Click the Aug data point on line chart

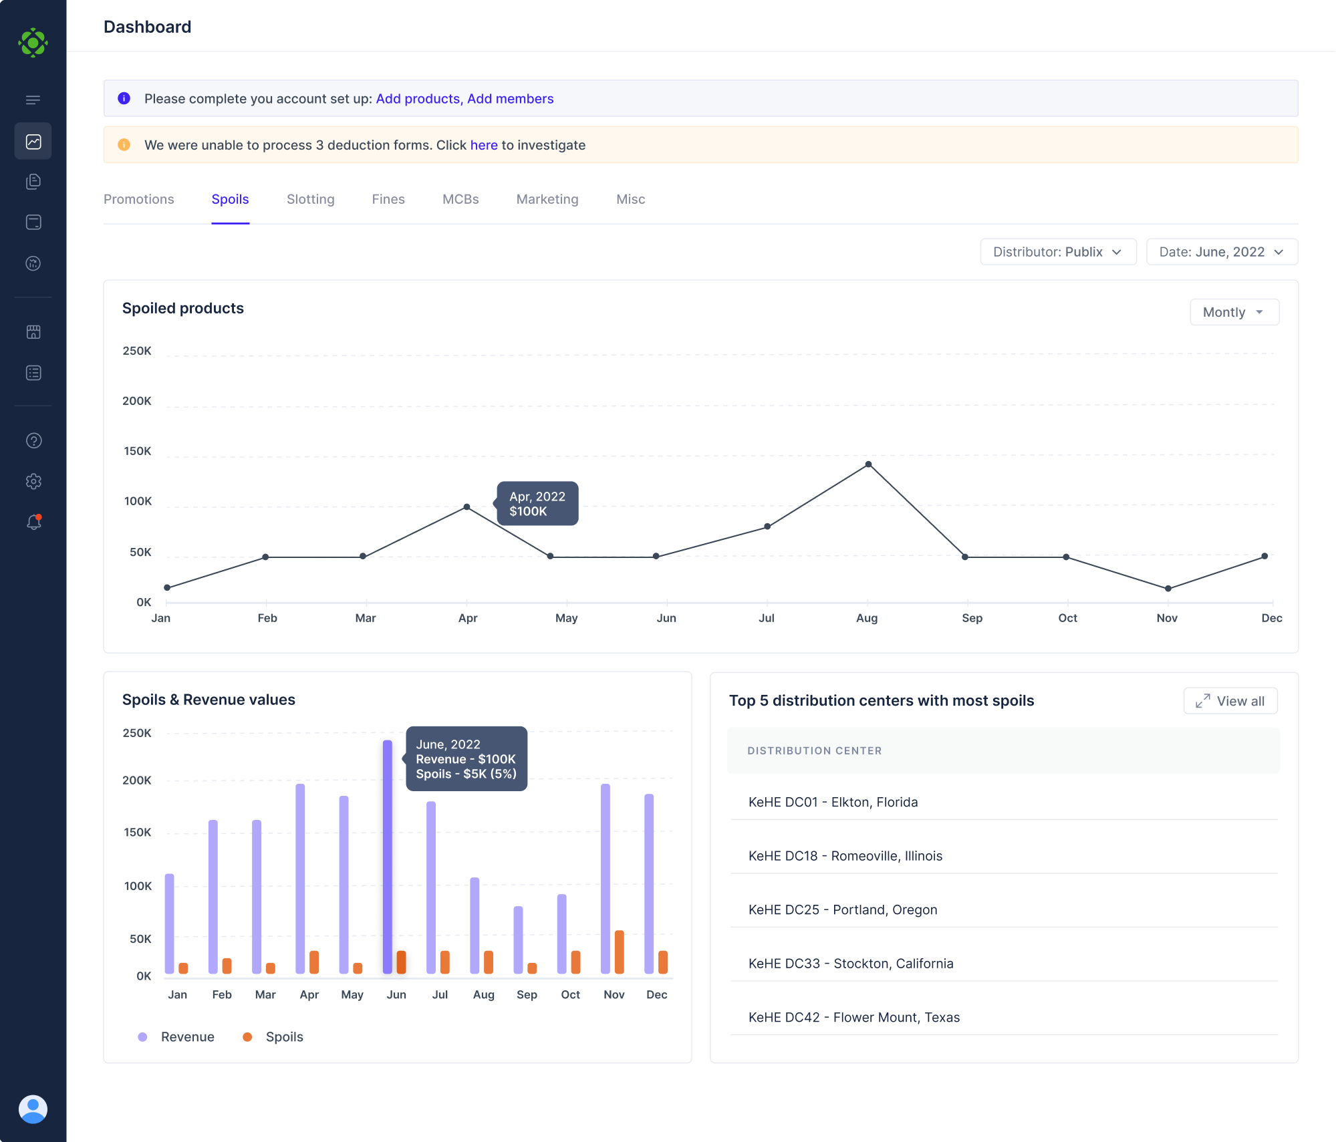pyautogui.click(x=868, y=464)
